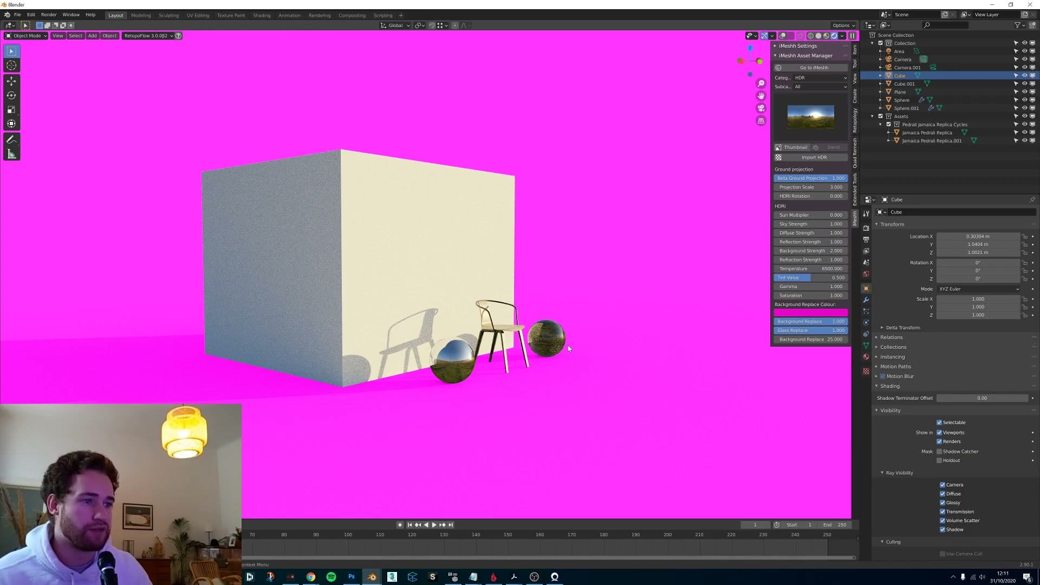Screen dimensions: 1040x585
Task: Toggle the Sphere.001 eye visibility icon
Action: [x=1024, y=108]
